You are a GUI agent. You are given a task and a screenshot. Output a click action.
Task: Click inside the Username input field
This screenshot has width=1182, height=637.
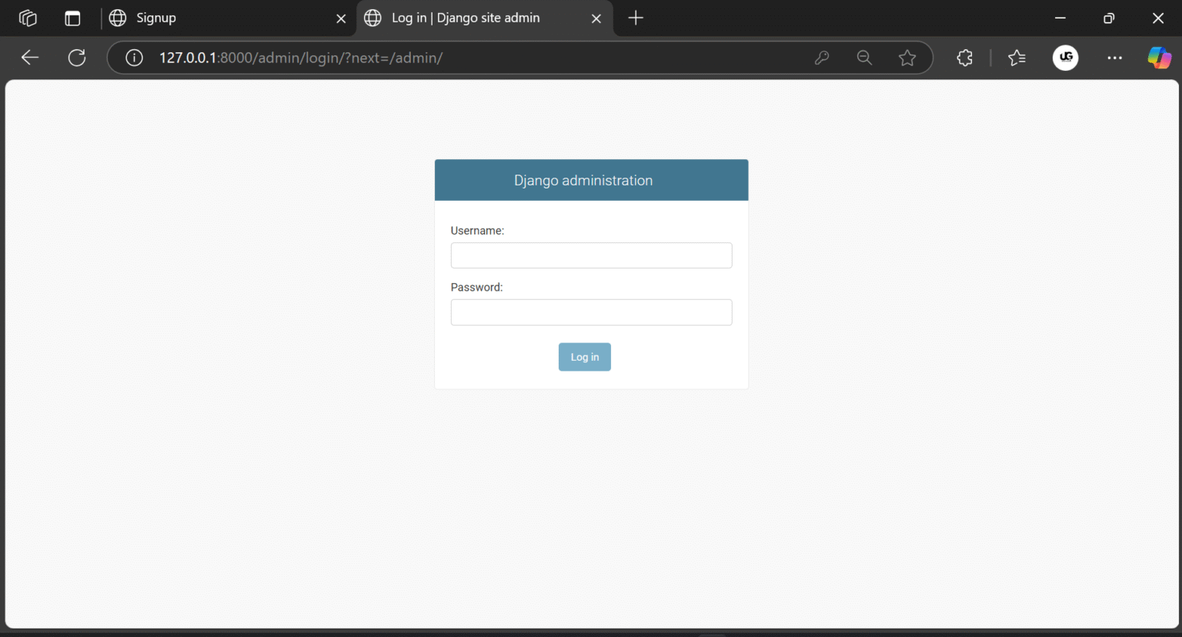pyautogui.click(x=591, y=255)
